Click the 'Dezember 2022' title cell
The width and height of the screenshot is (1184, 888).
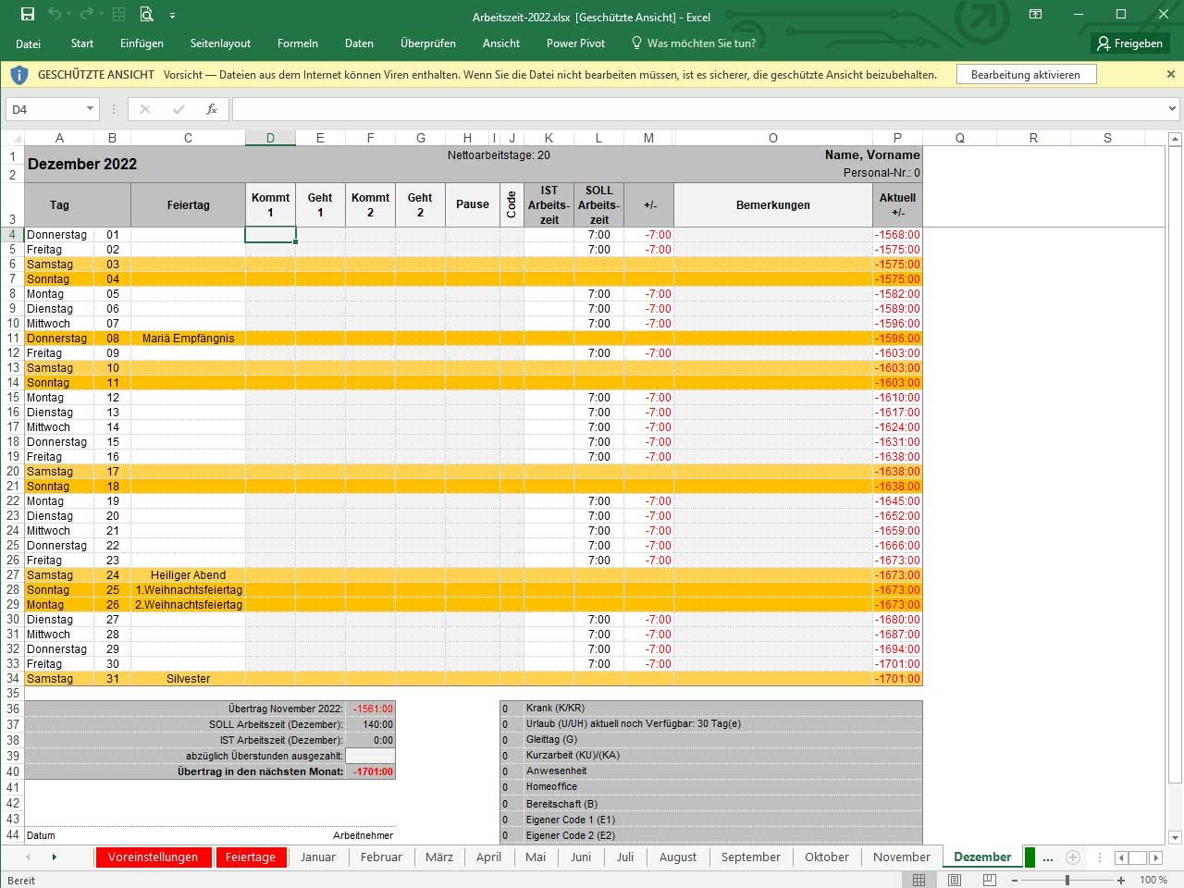tap(82, 164)
